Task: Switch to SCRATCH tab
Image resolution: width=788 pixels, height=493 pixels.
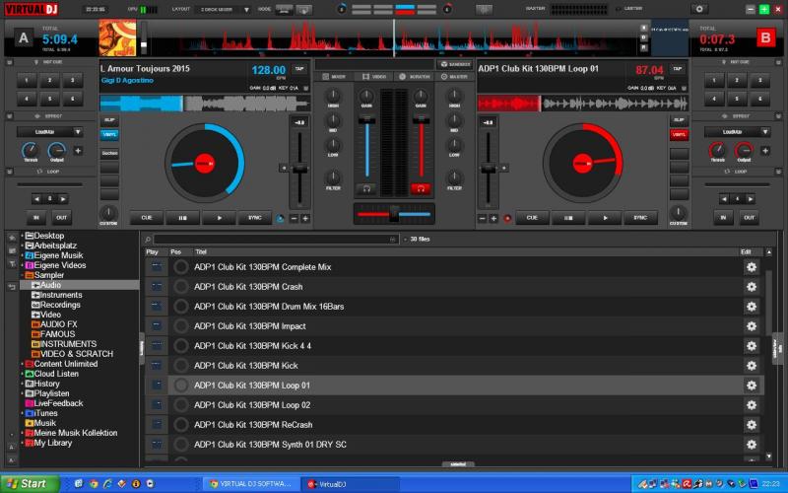Action: (x=415, y=77)
